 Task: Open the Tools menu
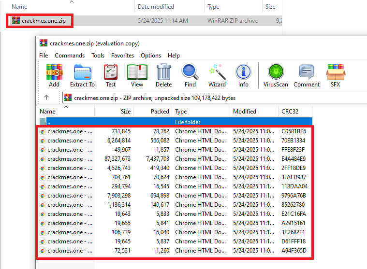coord(98,56)
